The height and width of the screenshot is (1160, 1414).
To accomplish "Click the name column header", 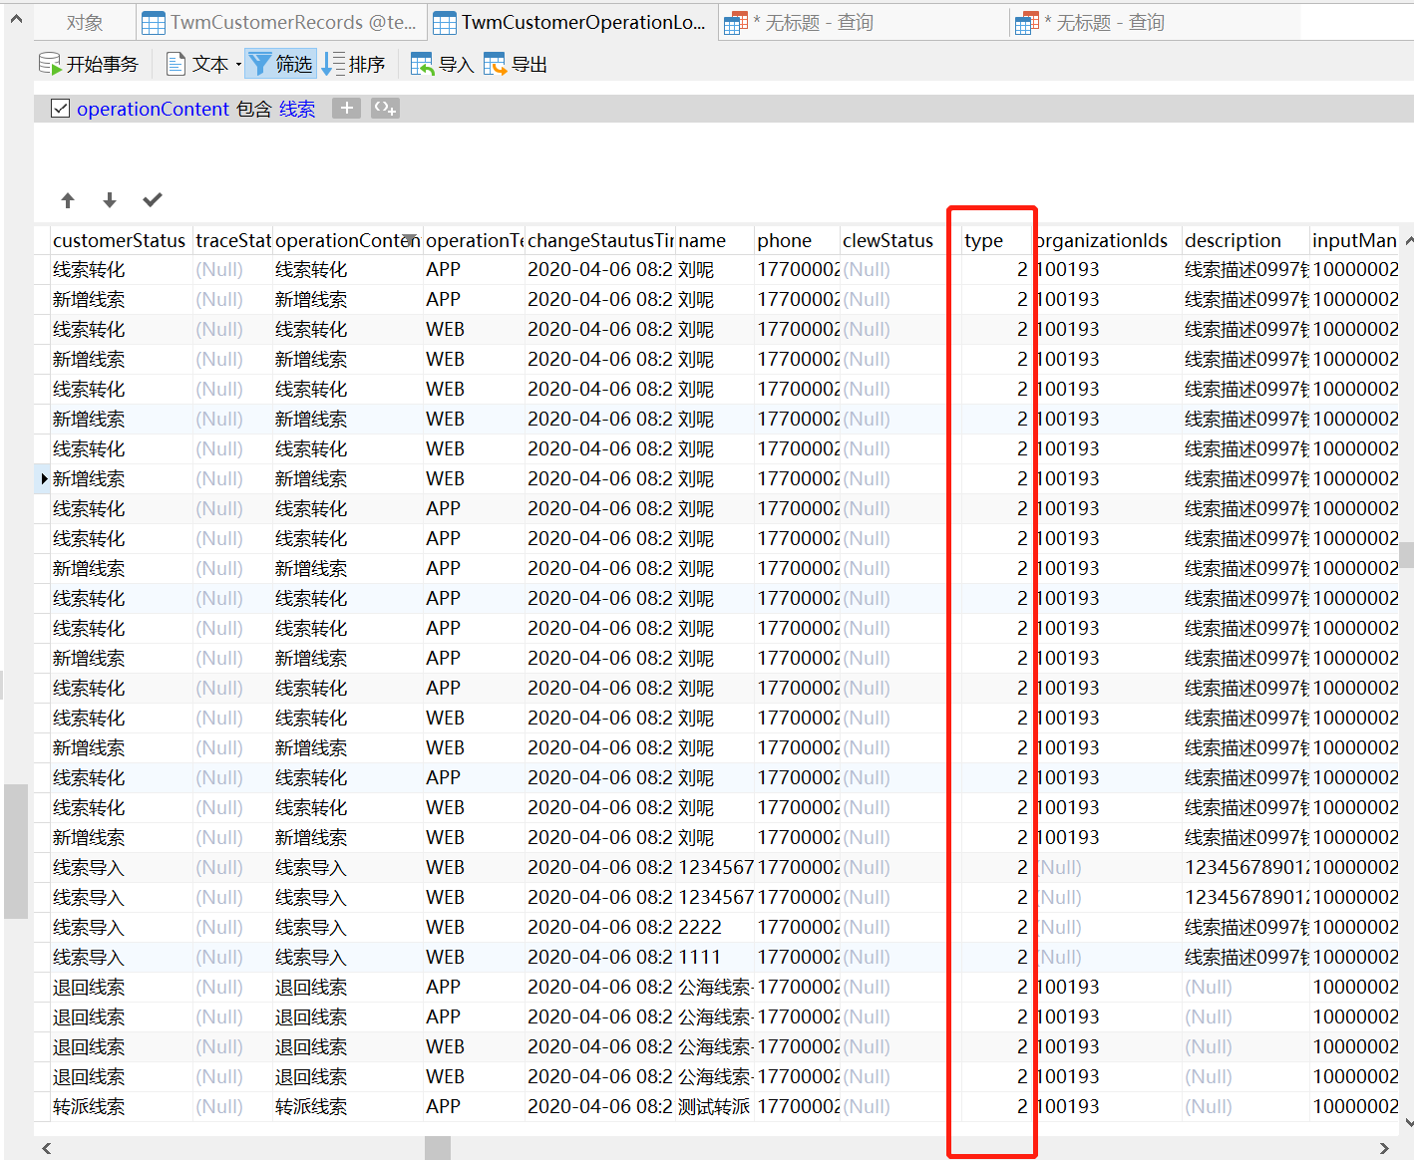I will point(714,240).
